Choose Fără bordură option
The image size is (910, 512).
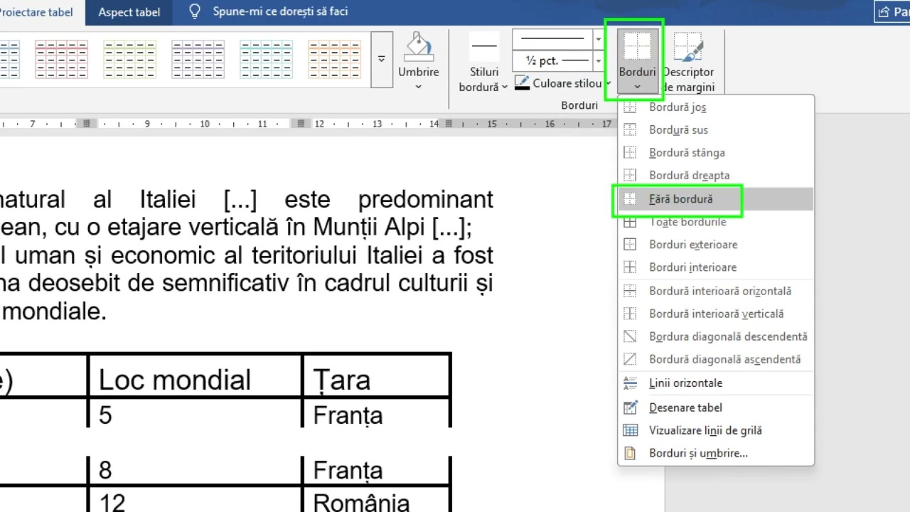tap(716, 199)
